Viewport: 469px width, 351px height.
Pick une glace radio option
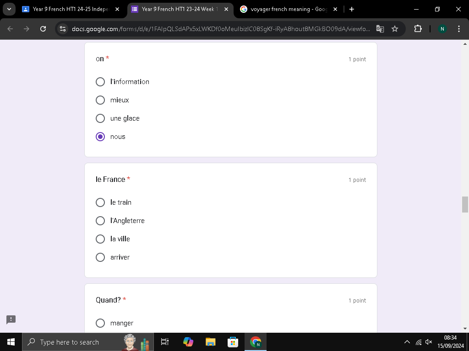pyautogui.click(x=100, y=118)
